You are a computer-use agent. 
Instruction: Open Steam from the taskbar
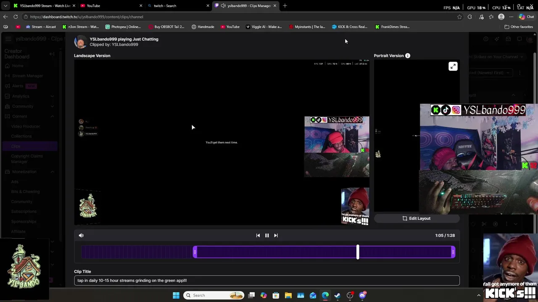(338, 295)
